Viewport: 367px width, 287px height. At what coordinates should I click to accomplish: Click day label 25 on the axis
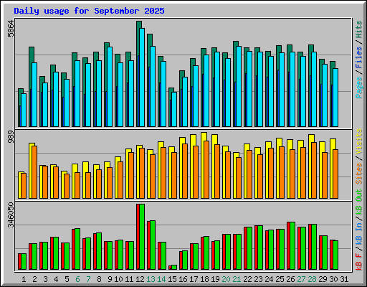point(280,279)
